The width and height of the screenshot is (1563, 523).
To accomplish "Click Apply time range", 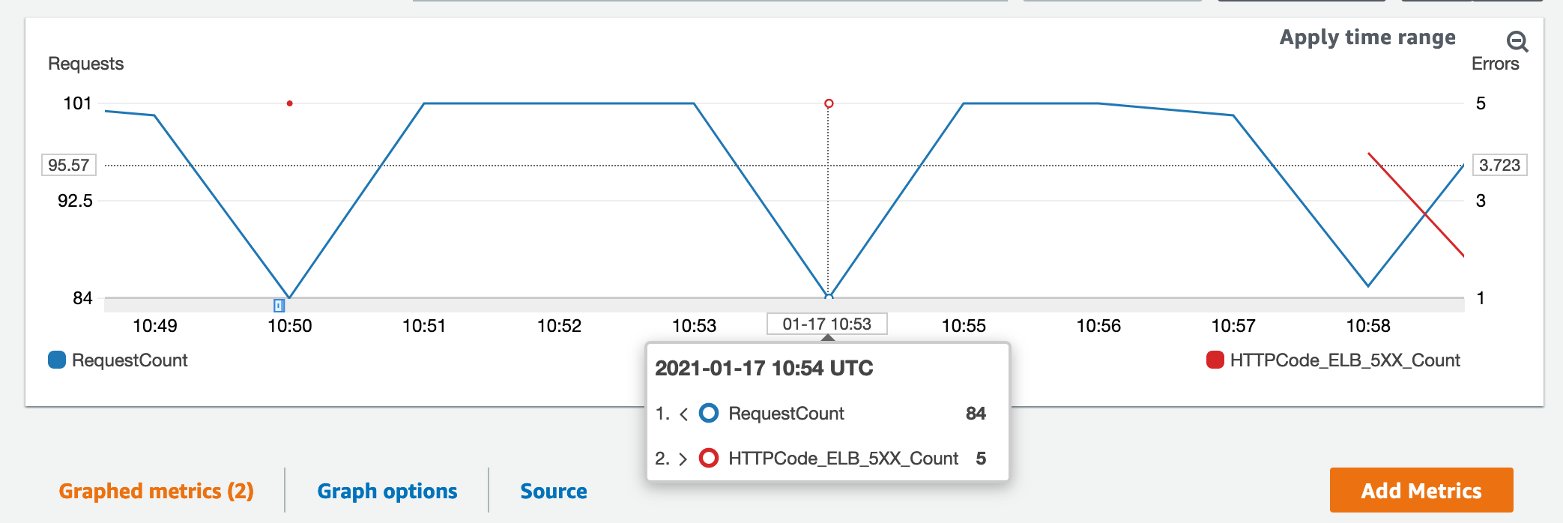I will 1367,37.
